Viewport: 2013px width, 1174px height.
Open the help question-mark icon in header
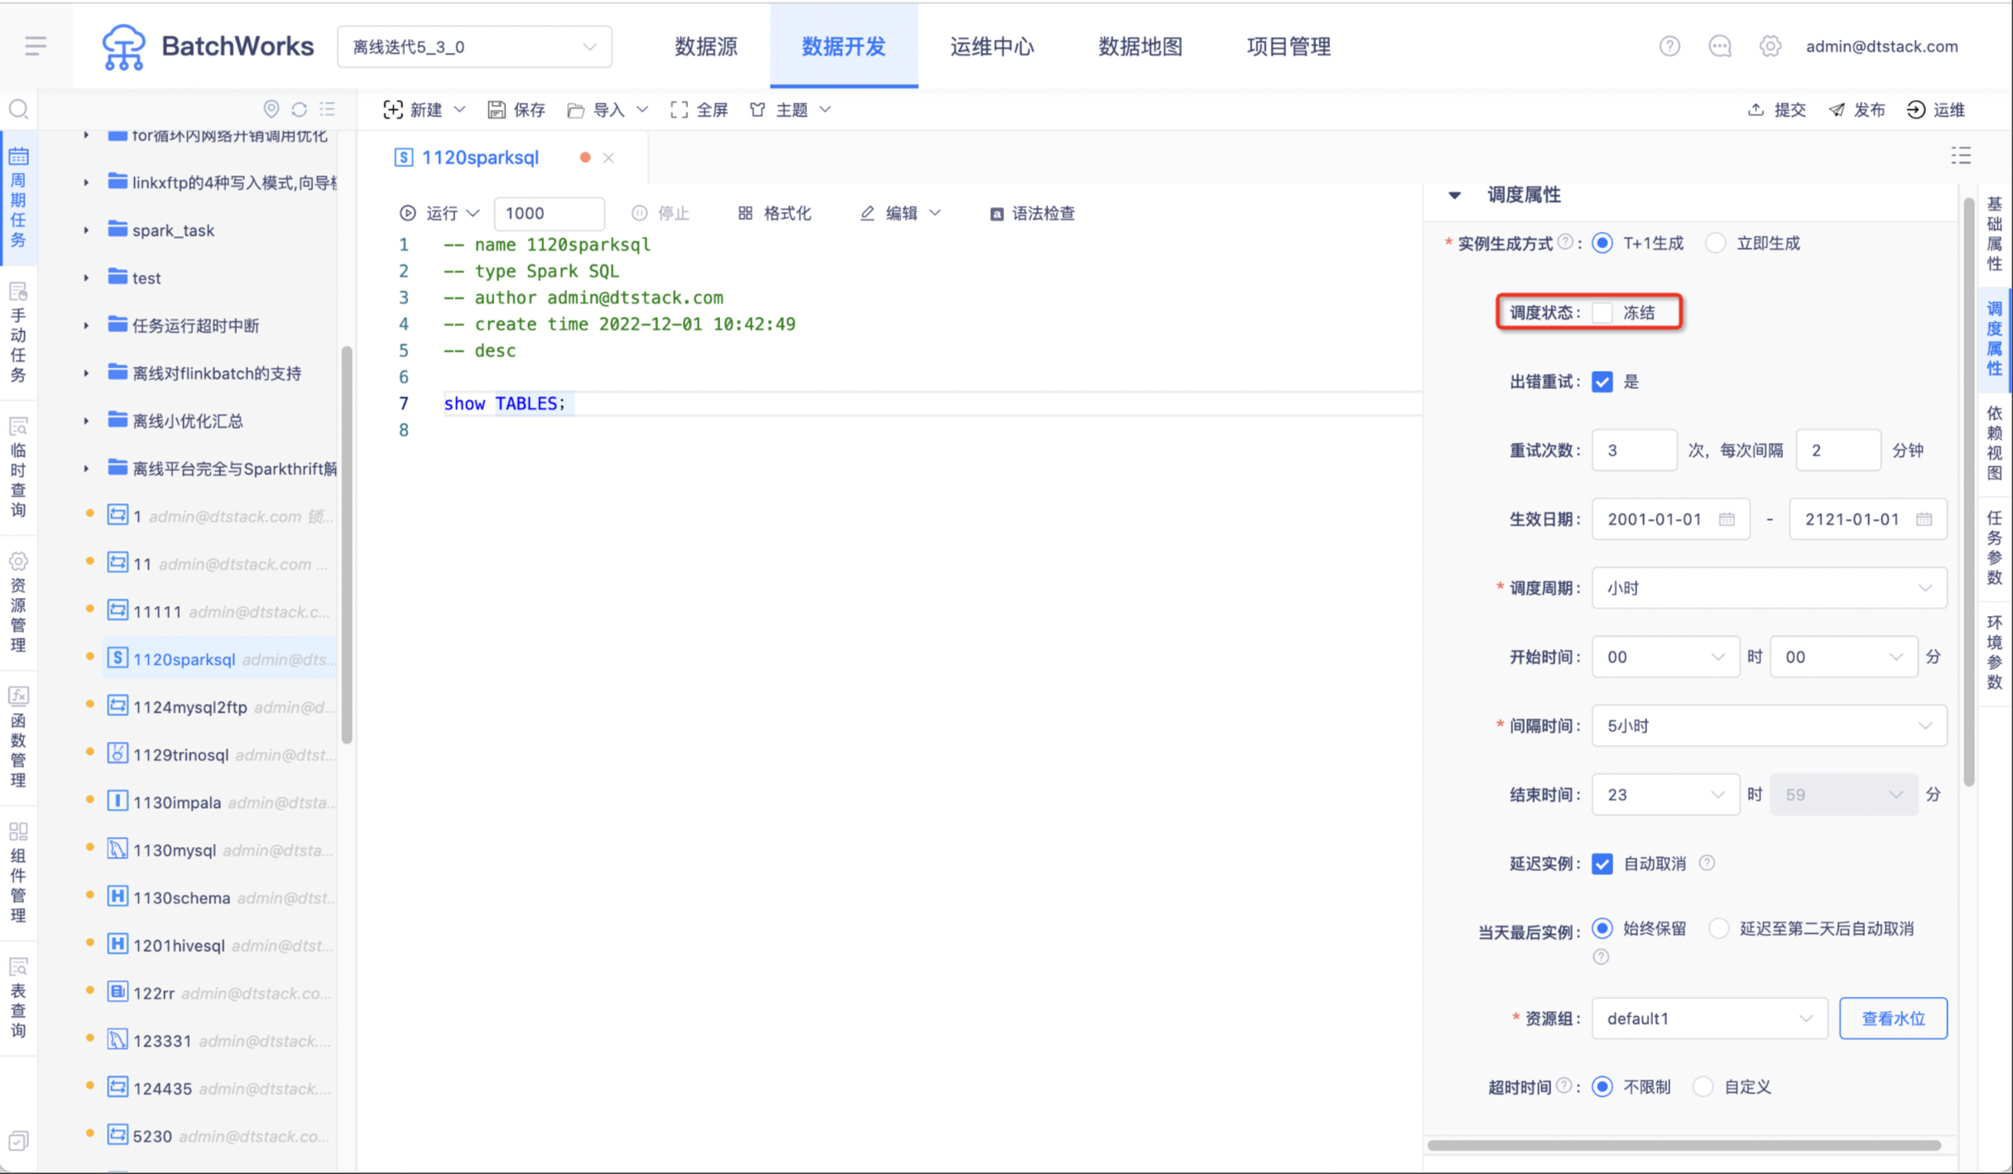(x=1669, y=46)
